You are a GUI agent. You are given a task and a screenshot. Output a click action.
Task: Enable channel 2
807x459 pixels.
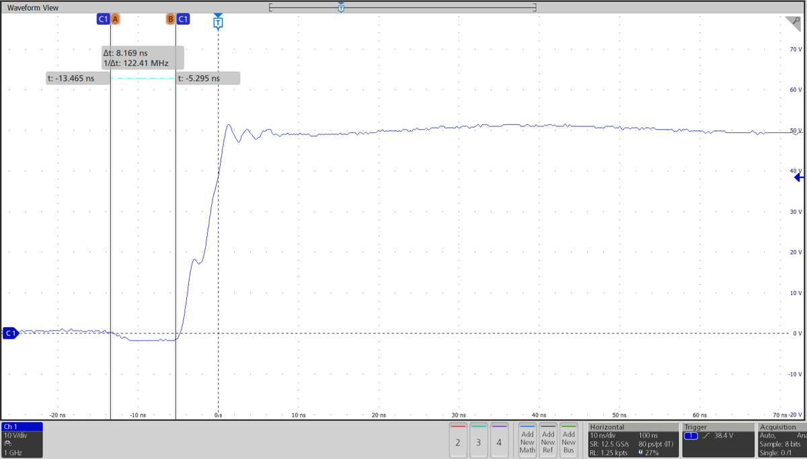(x=458, y=440)
